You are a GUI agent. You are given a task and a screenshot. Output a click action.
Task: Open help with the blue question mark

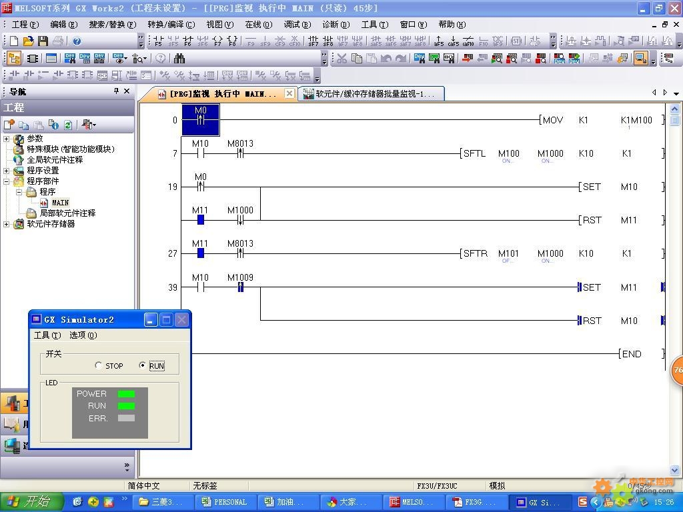(77, 41)
